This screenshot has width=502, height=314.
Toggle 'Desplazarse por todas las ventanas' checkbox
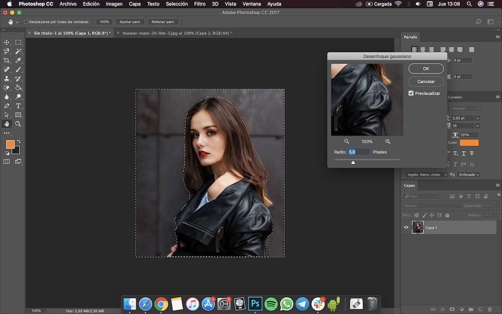pos(26,22)
